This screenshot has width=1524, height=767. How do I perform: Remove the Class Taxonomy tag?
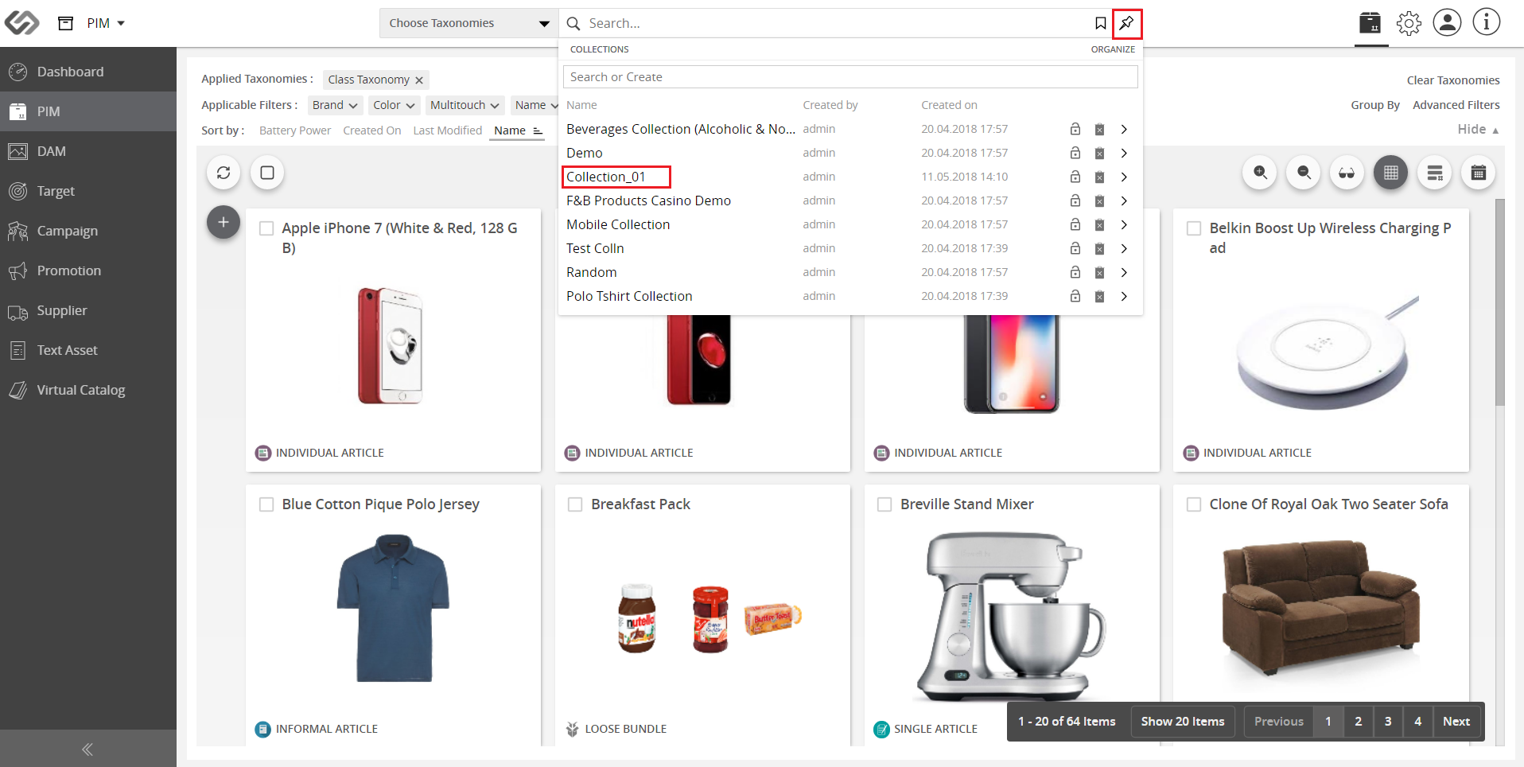click(x=419, y=80)
